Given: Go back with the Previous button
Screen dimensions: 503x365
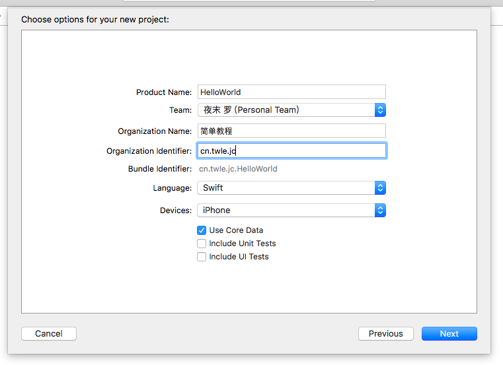Looking at the screenshot, I should pyautogui.click(x=385, y=334).
